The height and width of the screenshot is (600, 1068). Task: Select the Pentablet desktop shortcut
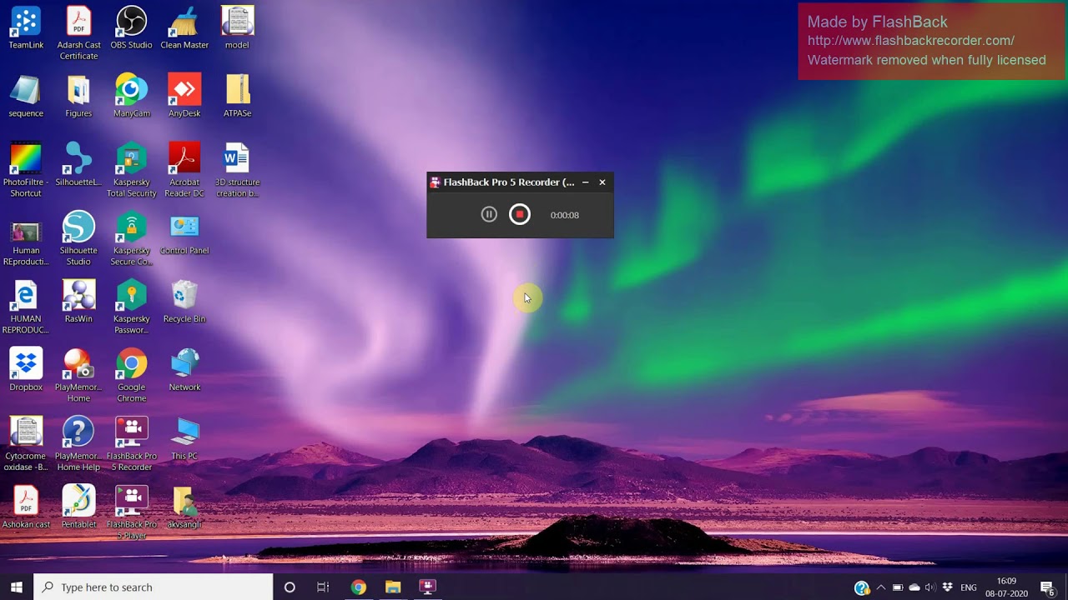tap(78, 507)
